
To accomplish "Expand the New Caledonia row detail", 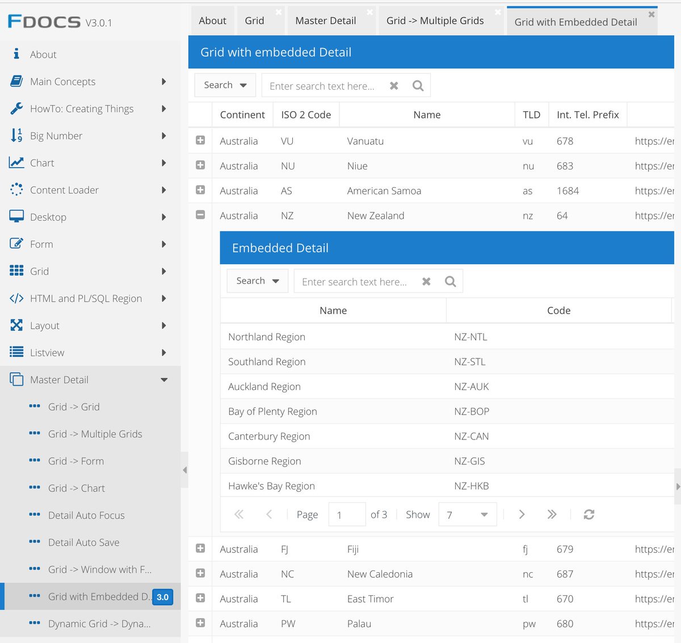I will click(200, 573).
